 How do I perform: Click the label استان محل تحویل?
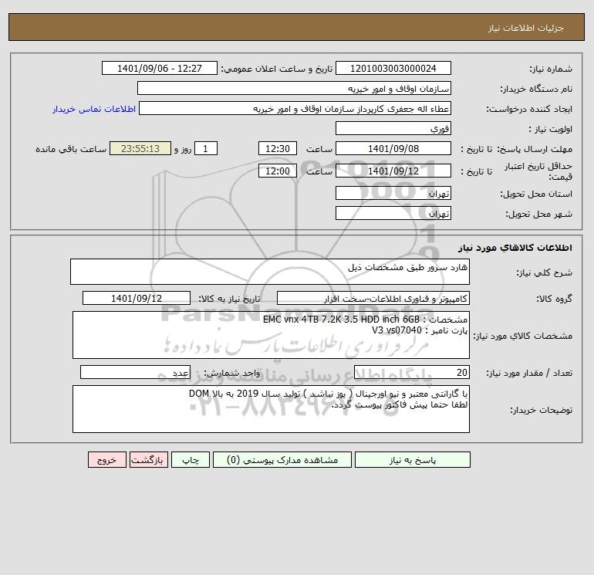536,194
